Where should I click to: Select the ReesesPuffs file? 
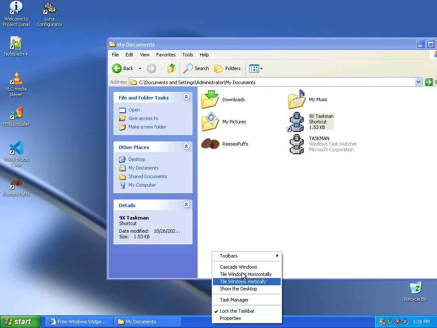tap(224, 144)
